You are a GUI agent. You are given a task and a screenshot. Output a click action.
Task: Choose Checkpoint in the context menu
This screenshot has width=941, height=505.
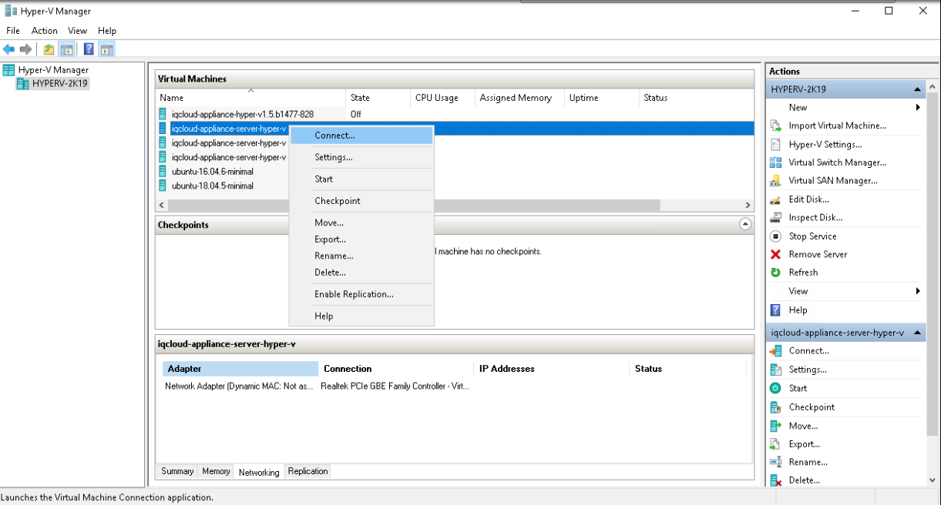click(361, 201)
